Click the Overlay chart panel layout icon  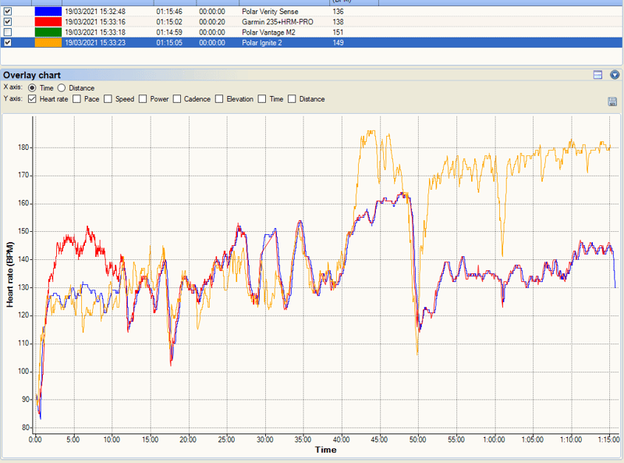597,75
